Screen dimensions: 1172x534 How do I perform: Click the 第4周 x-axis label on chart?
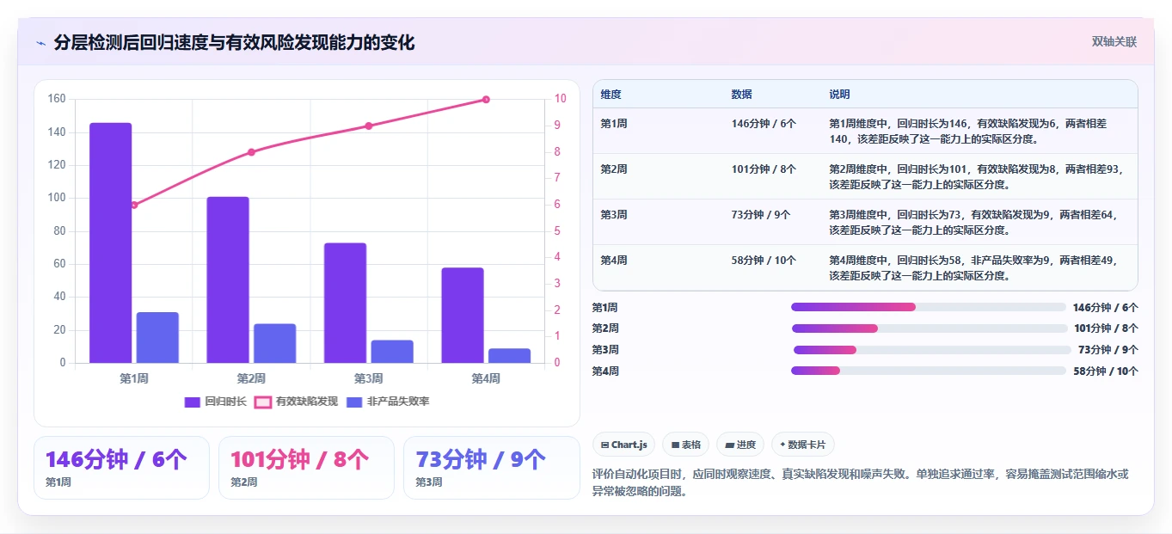point(486,378)
